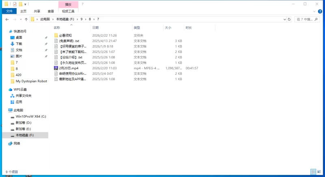Switch to large icons view in status bar
Viewport: 325px width, 177px height.
[319, 172]
